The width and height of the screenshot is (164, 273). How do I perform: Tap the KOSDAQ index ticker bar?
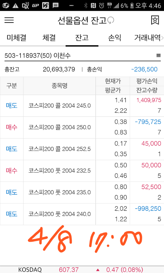coord(82,269)
